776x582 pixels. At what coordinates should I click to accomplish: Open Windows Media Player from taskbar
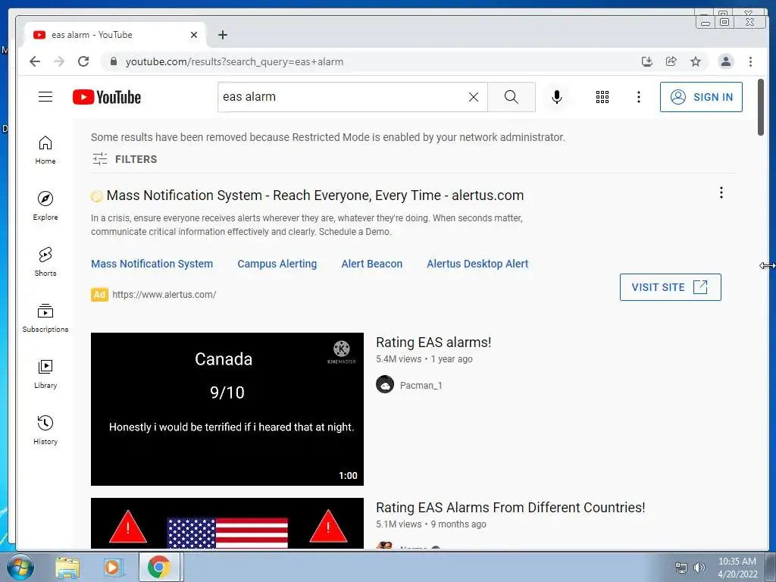point(114,568)
